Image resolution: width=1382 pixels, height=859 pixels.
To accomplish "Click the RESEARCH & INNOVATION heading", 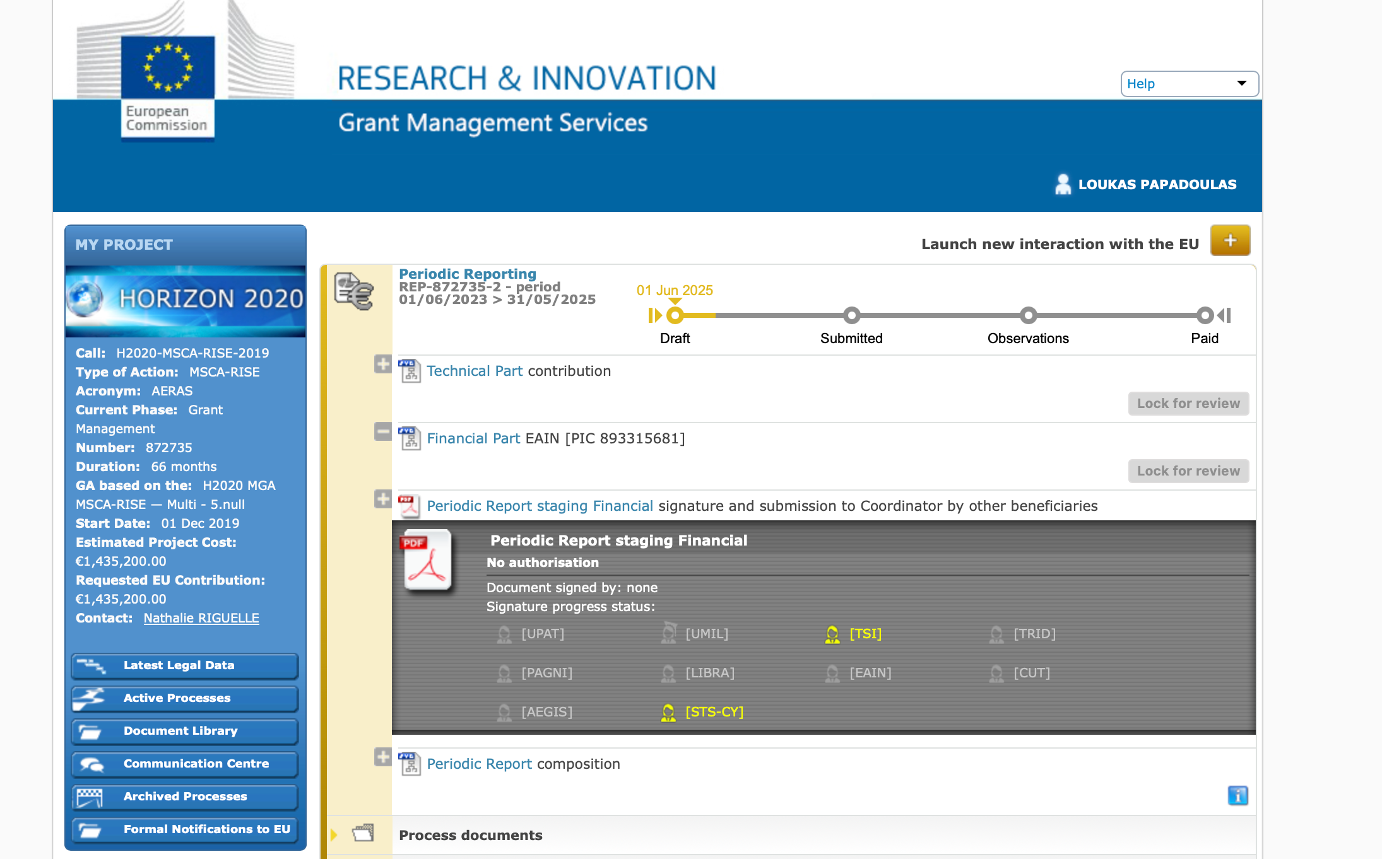I will point(527,79).
